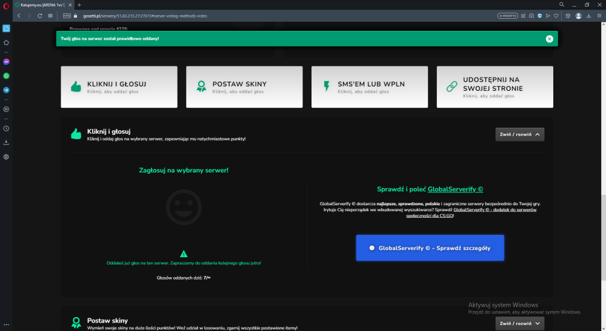Screen dimensions: 606x331
Task: Click the smiley face vote icon
Action: 184,207
